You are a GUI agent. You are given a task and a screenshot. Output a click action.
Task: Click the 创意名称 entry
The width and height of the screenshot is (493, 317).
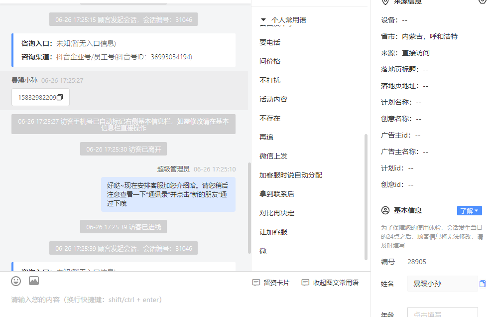click(x=401, y=119)
